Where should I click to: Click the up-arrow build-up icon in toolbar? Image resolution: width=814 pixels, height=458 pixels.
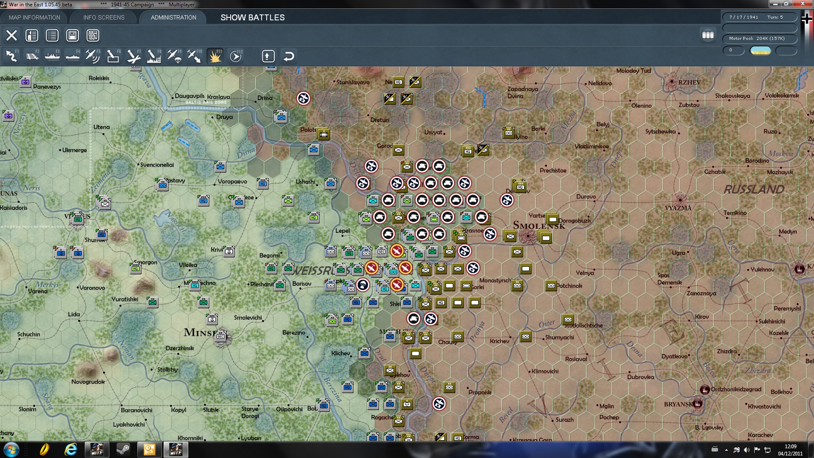(268, 56)
